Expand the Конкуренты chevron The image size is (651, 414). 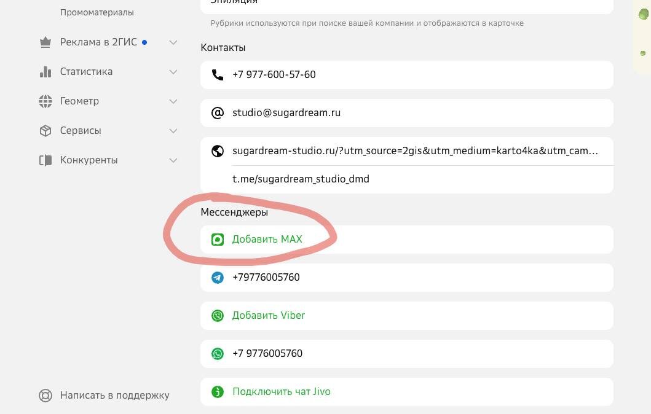[x=173, y=160]
